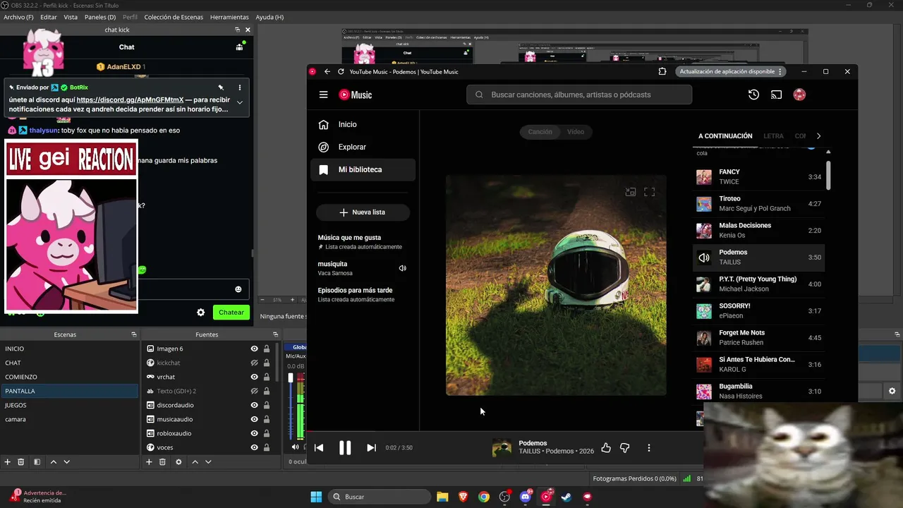The image size is (903, 508).
Task: Open listening history clock icon
Action: click(753, 95)
